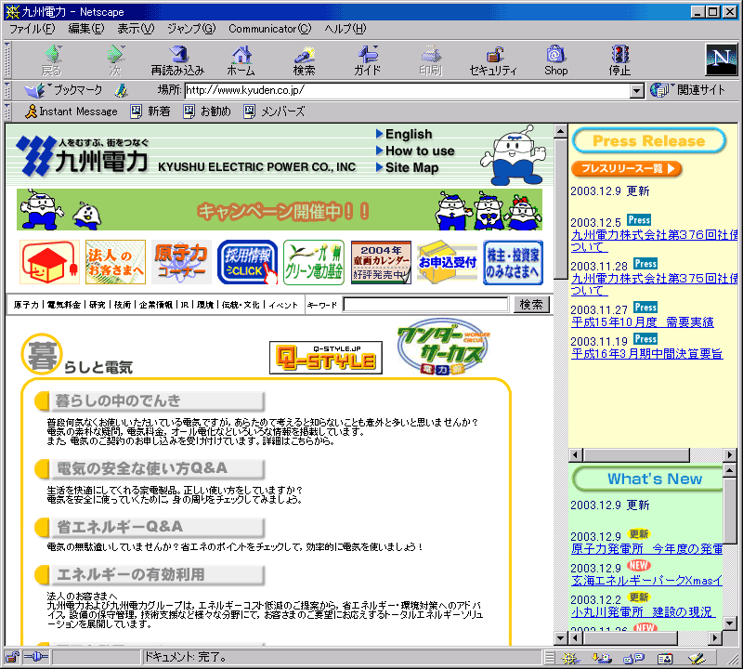The image size is (743, 669).
Task: Open the Search (検索) toolbar icon
Action: pyautogui.click(x=305, y=60)
